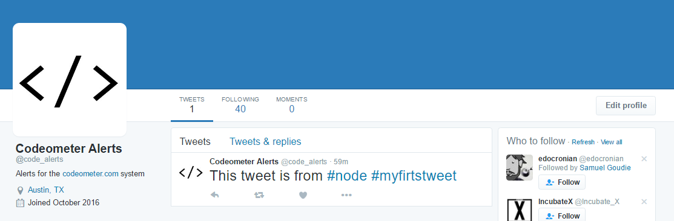Switch to the Tweets & replies tab
674x221 pixels.
(265, 141)
